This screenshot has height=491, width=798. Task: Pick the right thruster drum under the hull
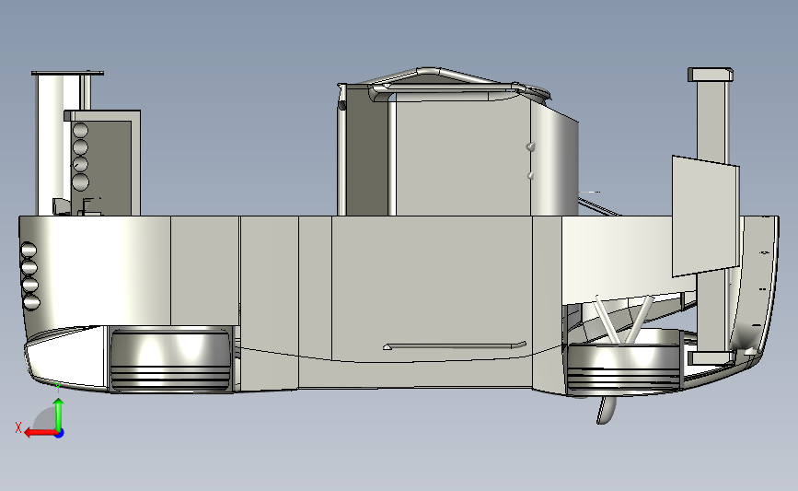pyautogui.click(x=623, y=368)
